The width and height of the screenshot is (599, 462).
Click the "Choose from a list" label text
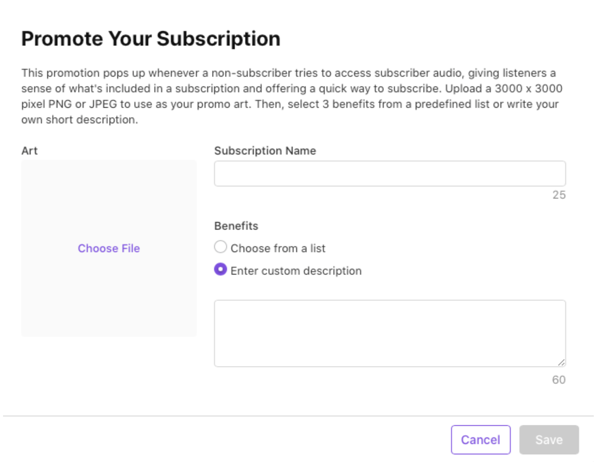pos(278,248)
